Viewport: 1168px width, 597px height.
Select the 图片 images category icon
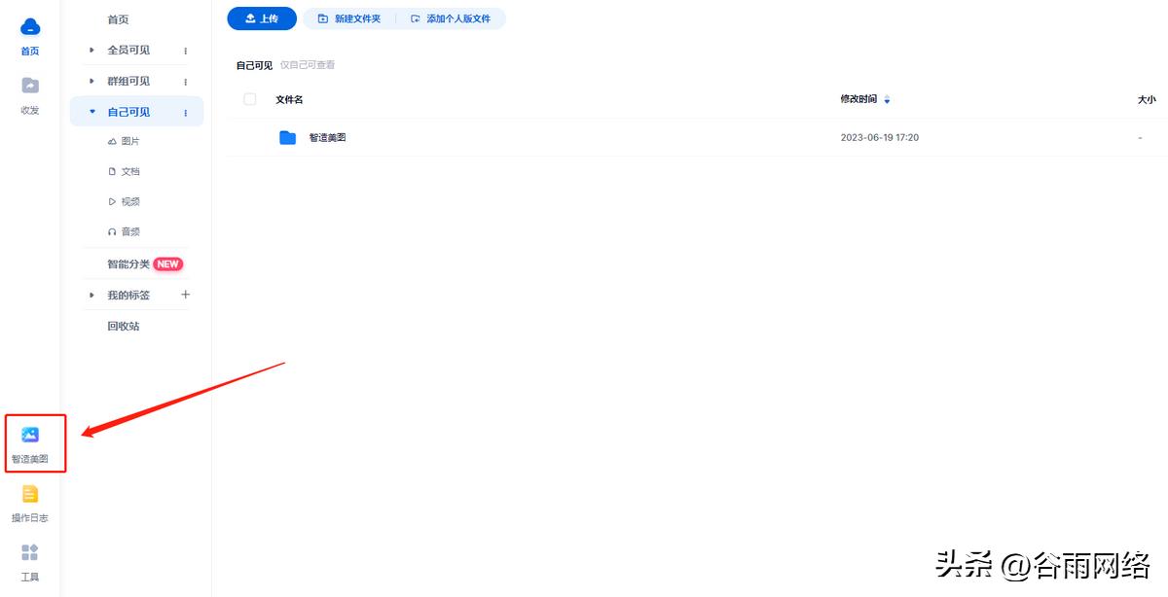[125, 140]
